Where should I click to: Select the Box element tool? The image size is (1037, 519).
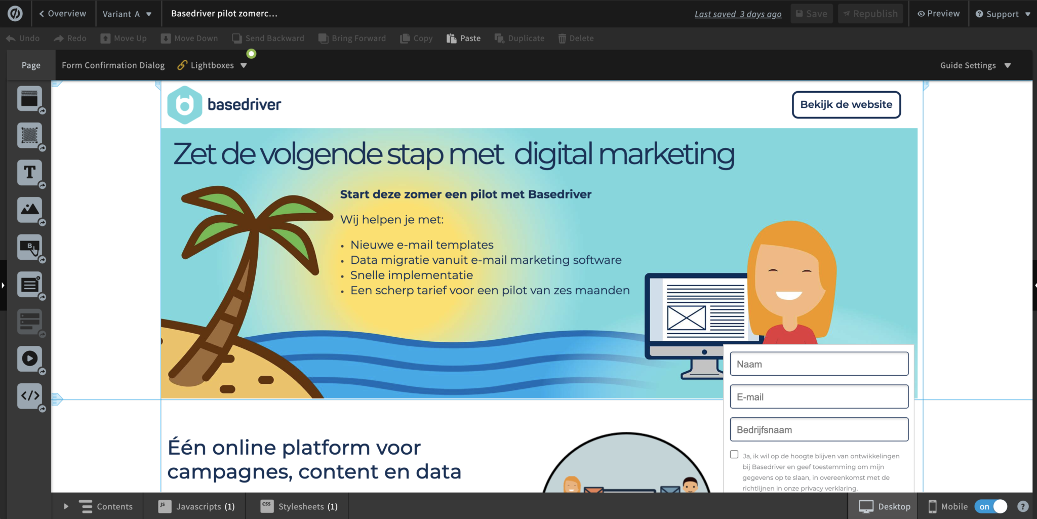[29, 136]
